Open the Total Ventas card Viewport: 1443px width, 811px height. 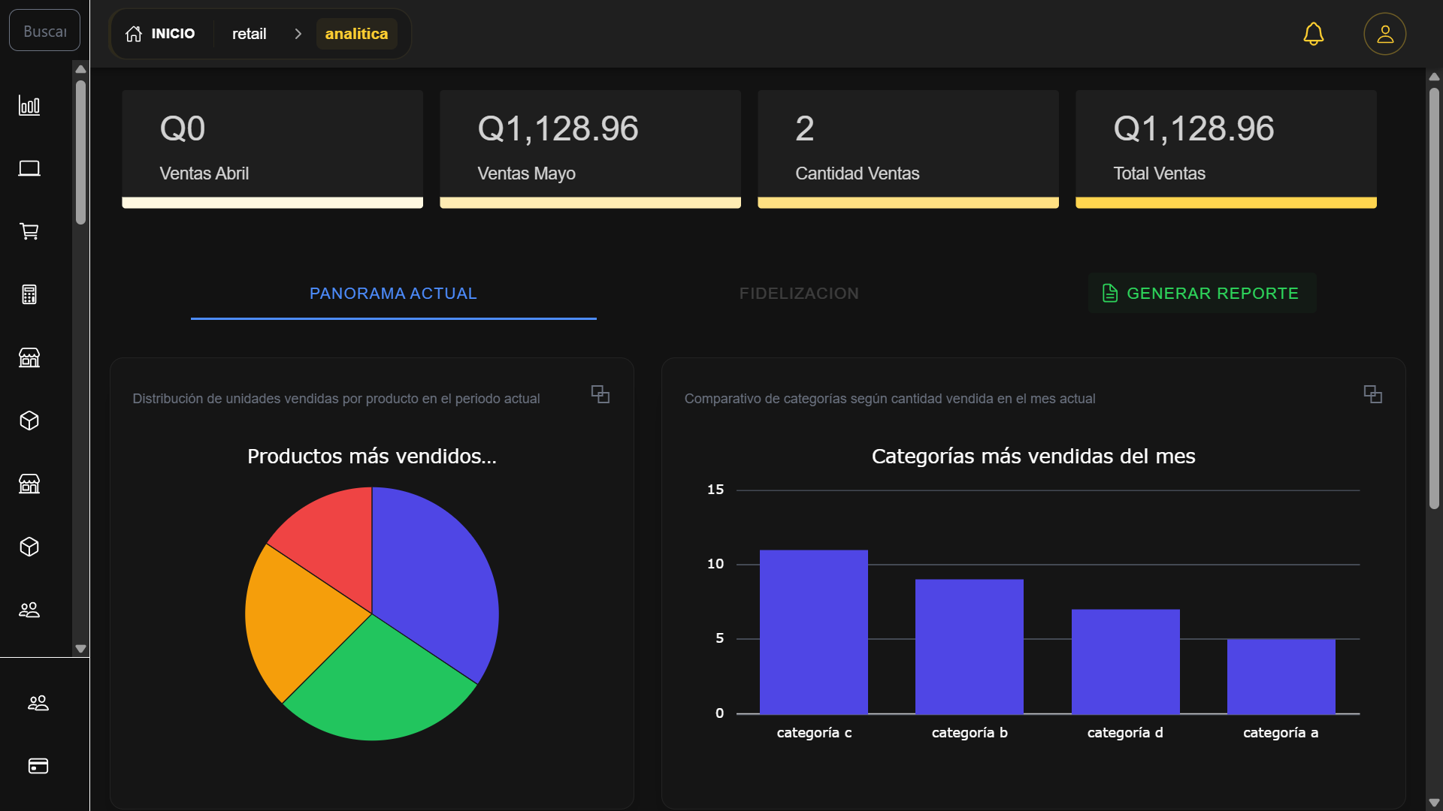[1226, 149]
